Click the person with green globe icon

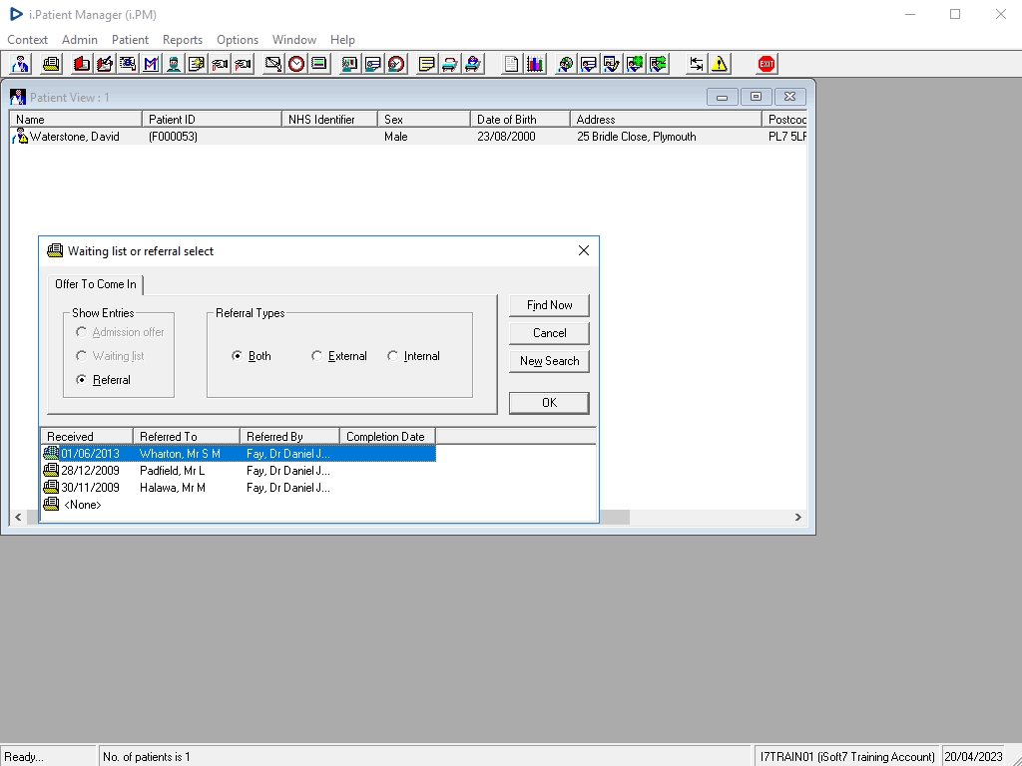(635, 64)
